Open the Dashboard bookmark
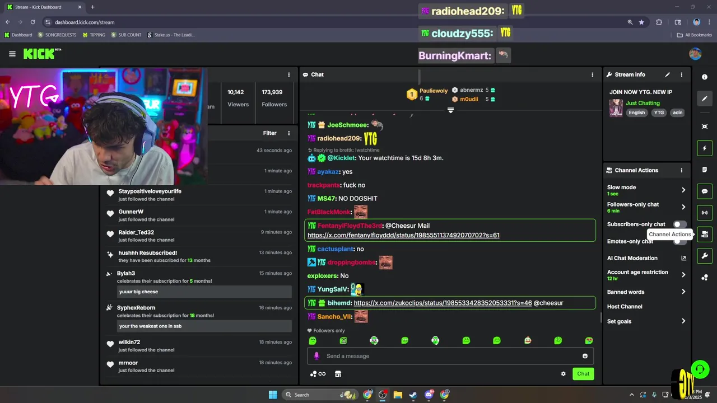The height and width of the screenshot is (403, 717). tap(18, 35)
